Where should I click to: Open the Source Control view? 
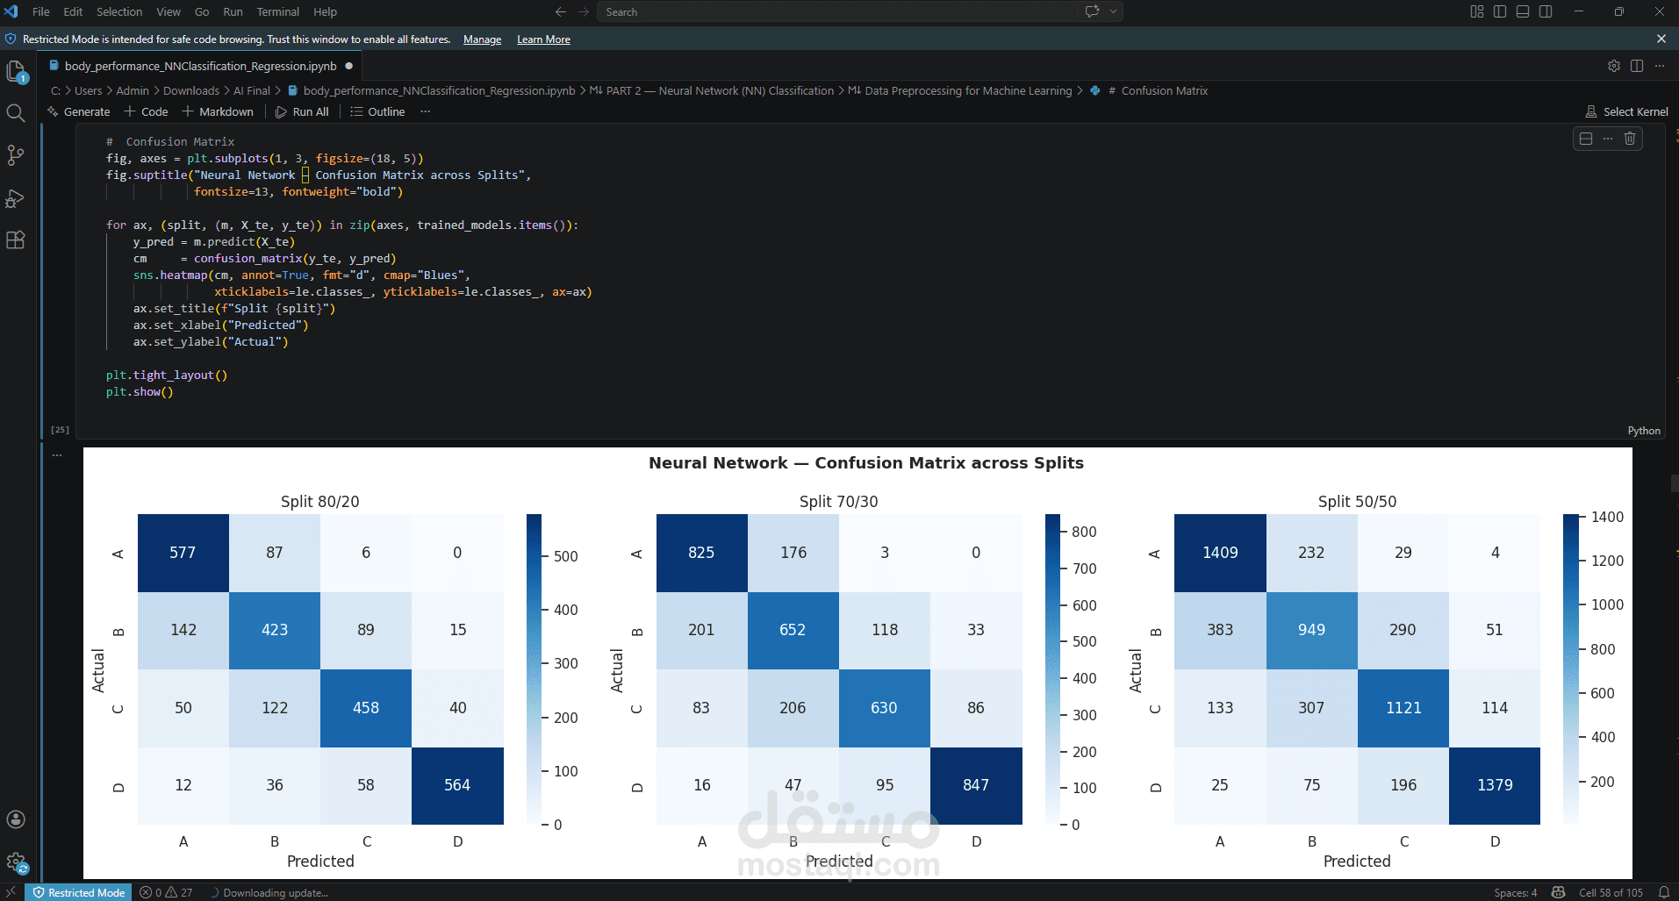coord(16,155)
